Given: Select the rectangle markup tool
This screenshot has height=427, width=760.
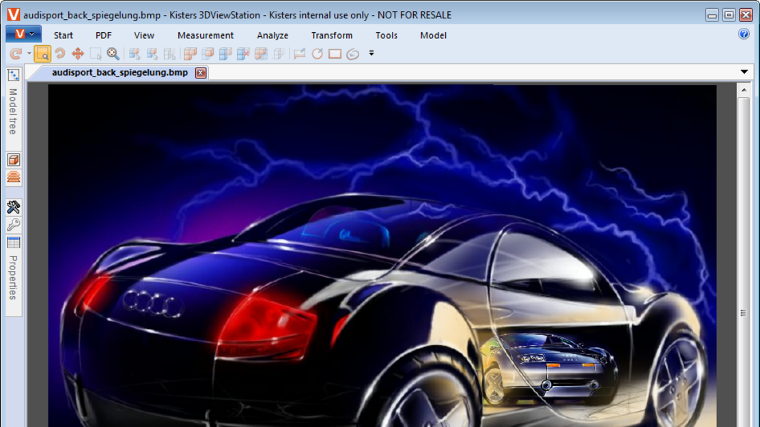Looking at the screenshot, I should [x=335, y=54].
